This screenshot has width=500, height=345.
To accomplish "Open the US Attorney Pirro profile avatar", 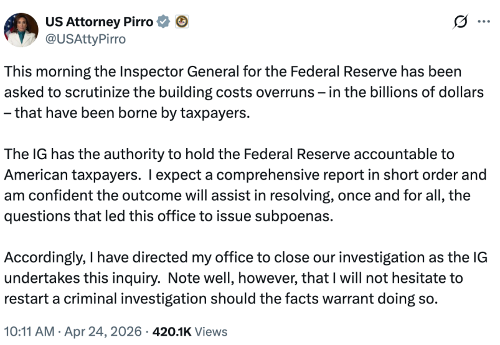I will [x=21, y=30].
